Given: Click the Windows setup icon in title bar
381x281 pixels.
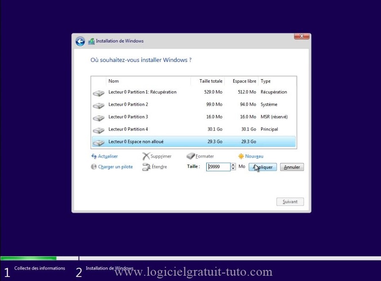Looking at the screenshot, I should [x=91, y=41].
